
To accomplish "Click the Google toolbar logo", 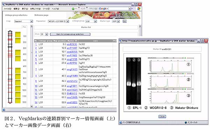I will (x=103, y=9).
